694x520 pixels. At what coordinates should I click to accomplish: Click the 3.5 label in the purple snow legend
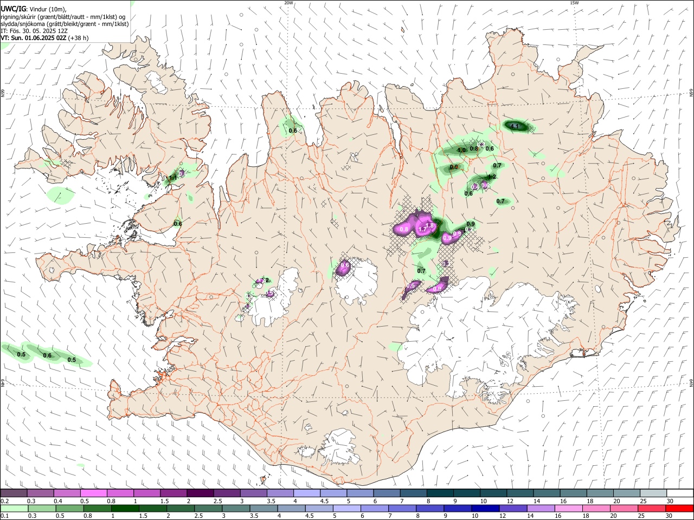tap(271, 501)
